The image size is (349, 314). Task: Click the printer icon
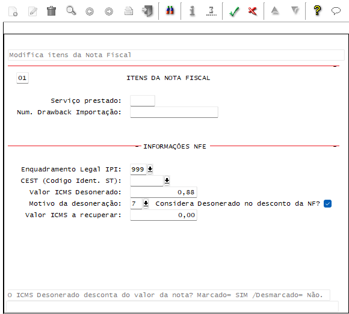pos(128,11)
